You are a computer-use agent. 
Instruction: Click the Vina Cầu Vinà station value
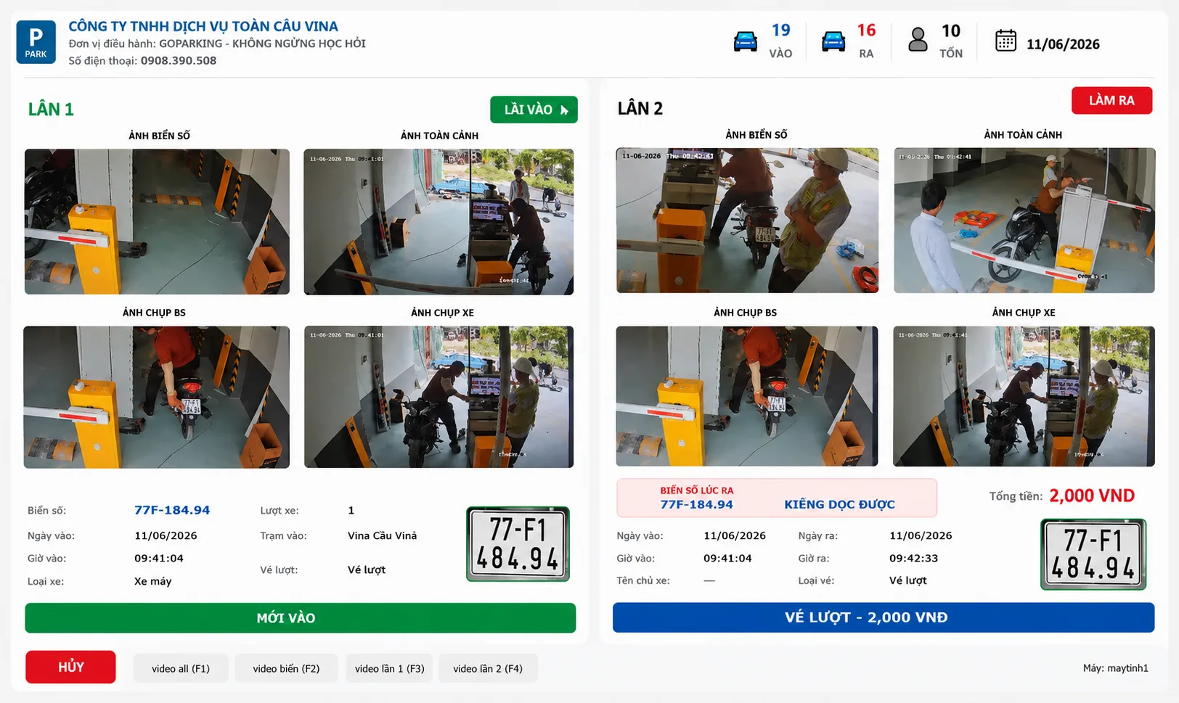click(382, 536)
